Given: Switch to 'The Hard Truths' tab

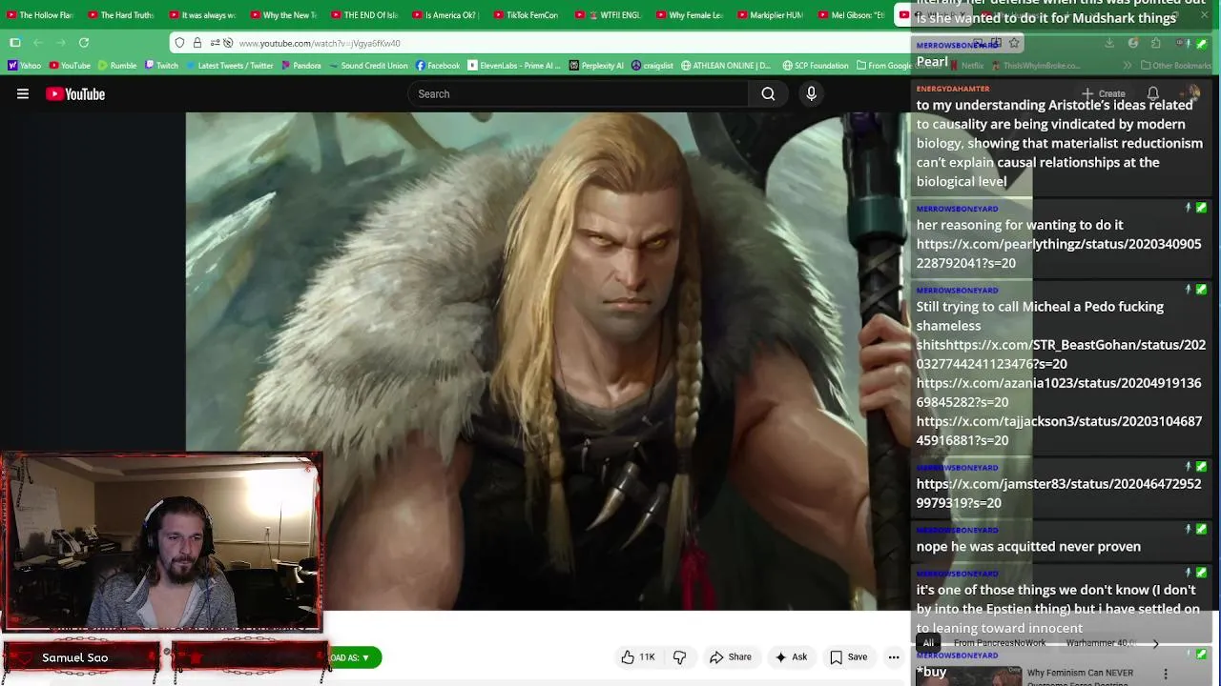Looking at the screenshot, I should [x=121, y=15].
